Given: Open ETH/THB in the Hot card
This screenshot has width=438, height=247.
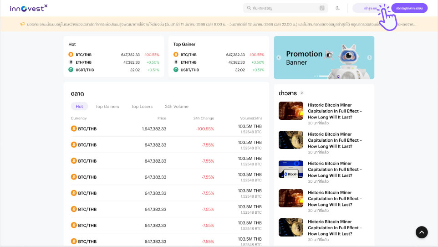Looking at the screenshot, I should point(83,62).
